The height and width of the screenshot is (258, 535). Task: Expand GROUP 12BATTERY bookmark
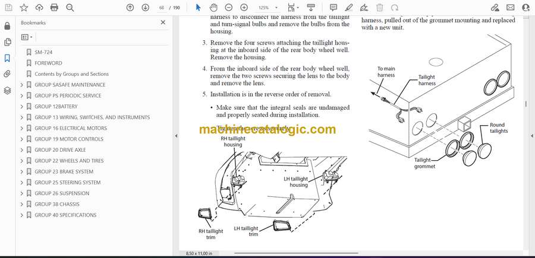[x=22, y=107]
